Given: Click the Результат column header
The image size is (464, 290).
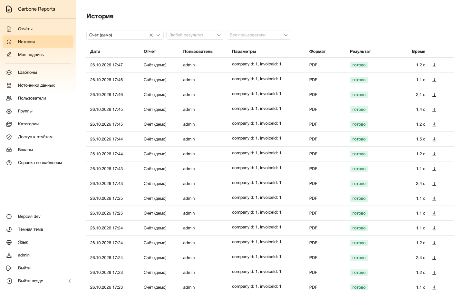Looking at the screenshot, I should [360, 52].
